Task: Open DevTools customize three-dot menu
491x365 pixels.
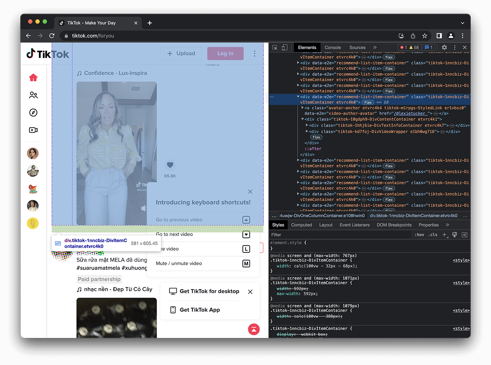Action: click(x=455, y=48)
